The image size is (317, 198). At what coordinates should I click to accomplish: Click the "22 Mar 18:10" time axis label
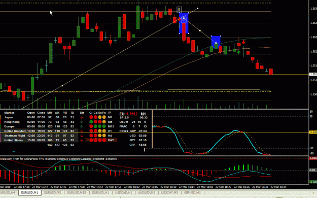pyautogui.click(x=168, y=187)
